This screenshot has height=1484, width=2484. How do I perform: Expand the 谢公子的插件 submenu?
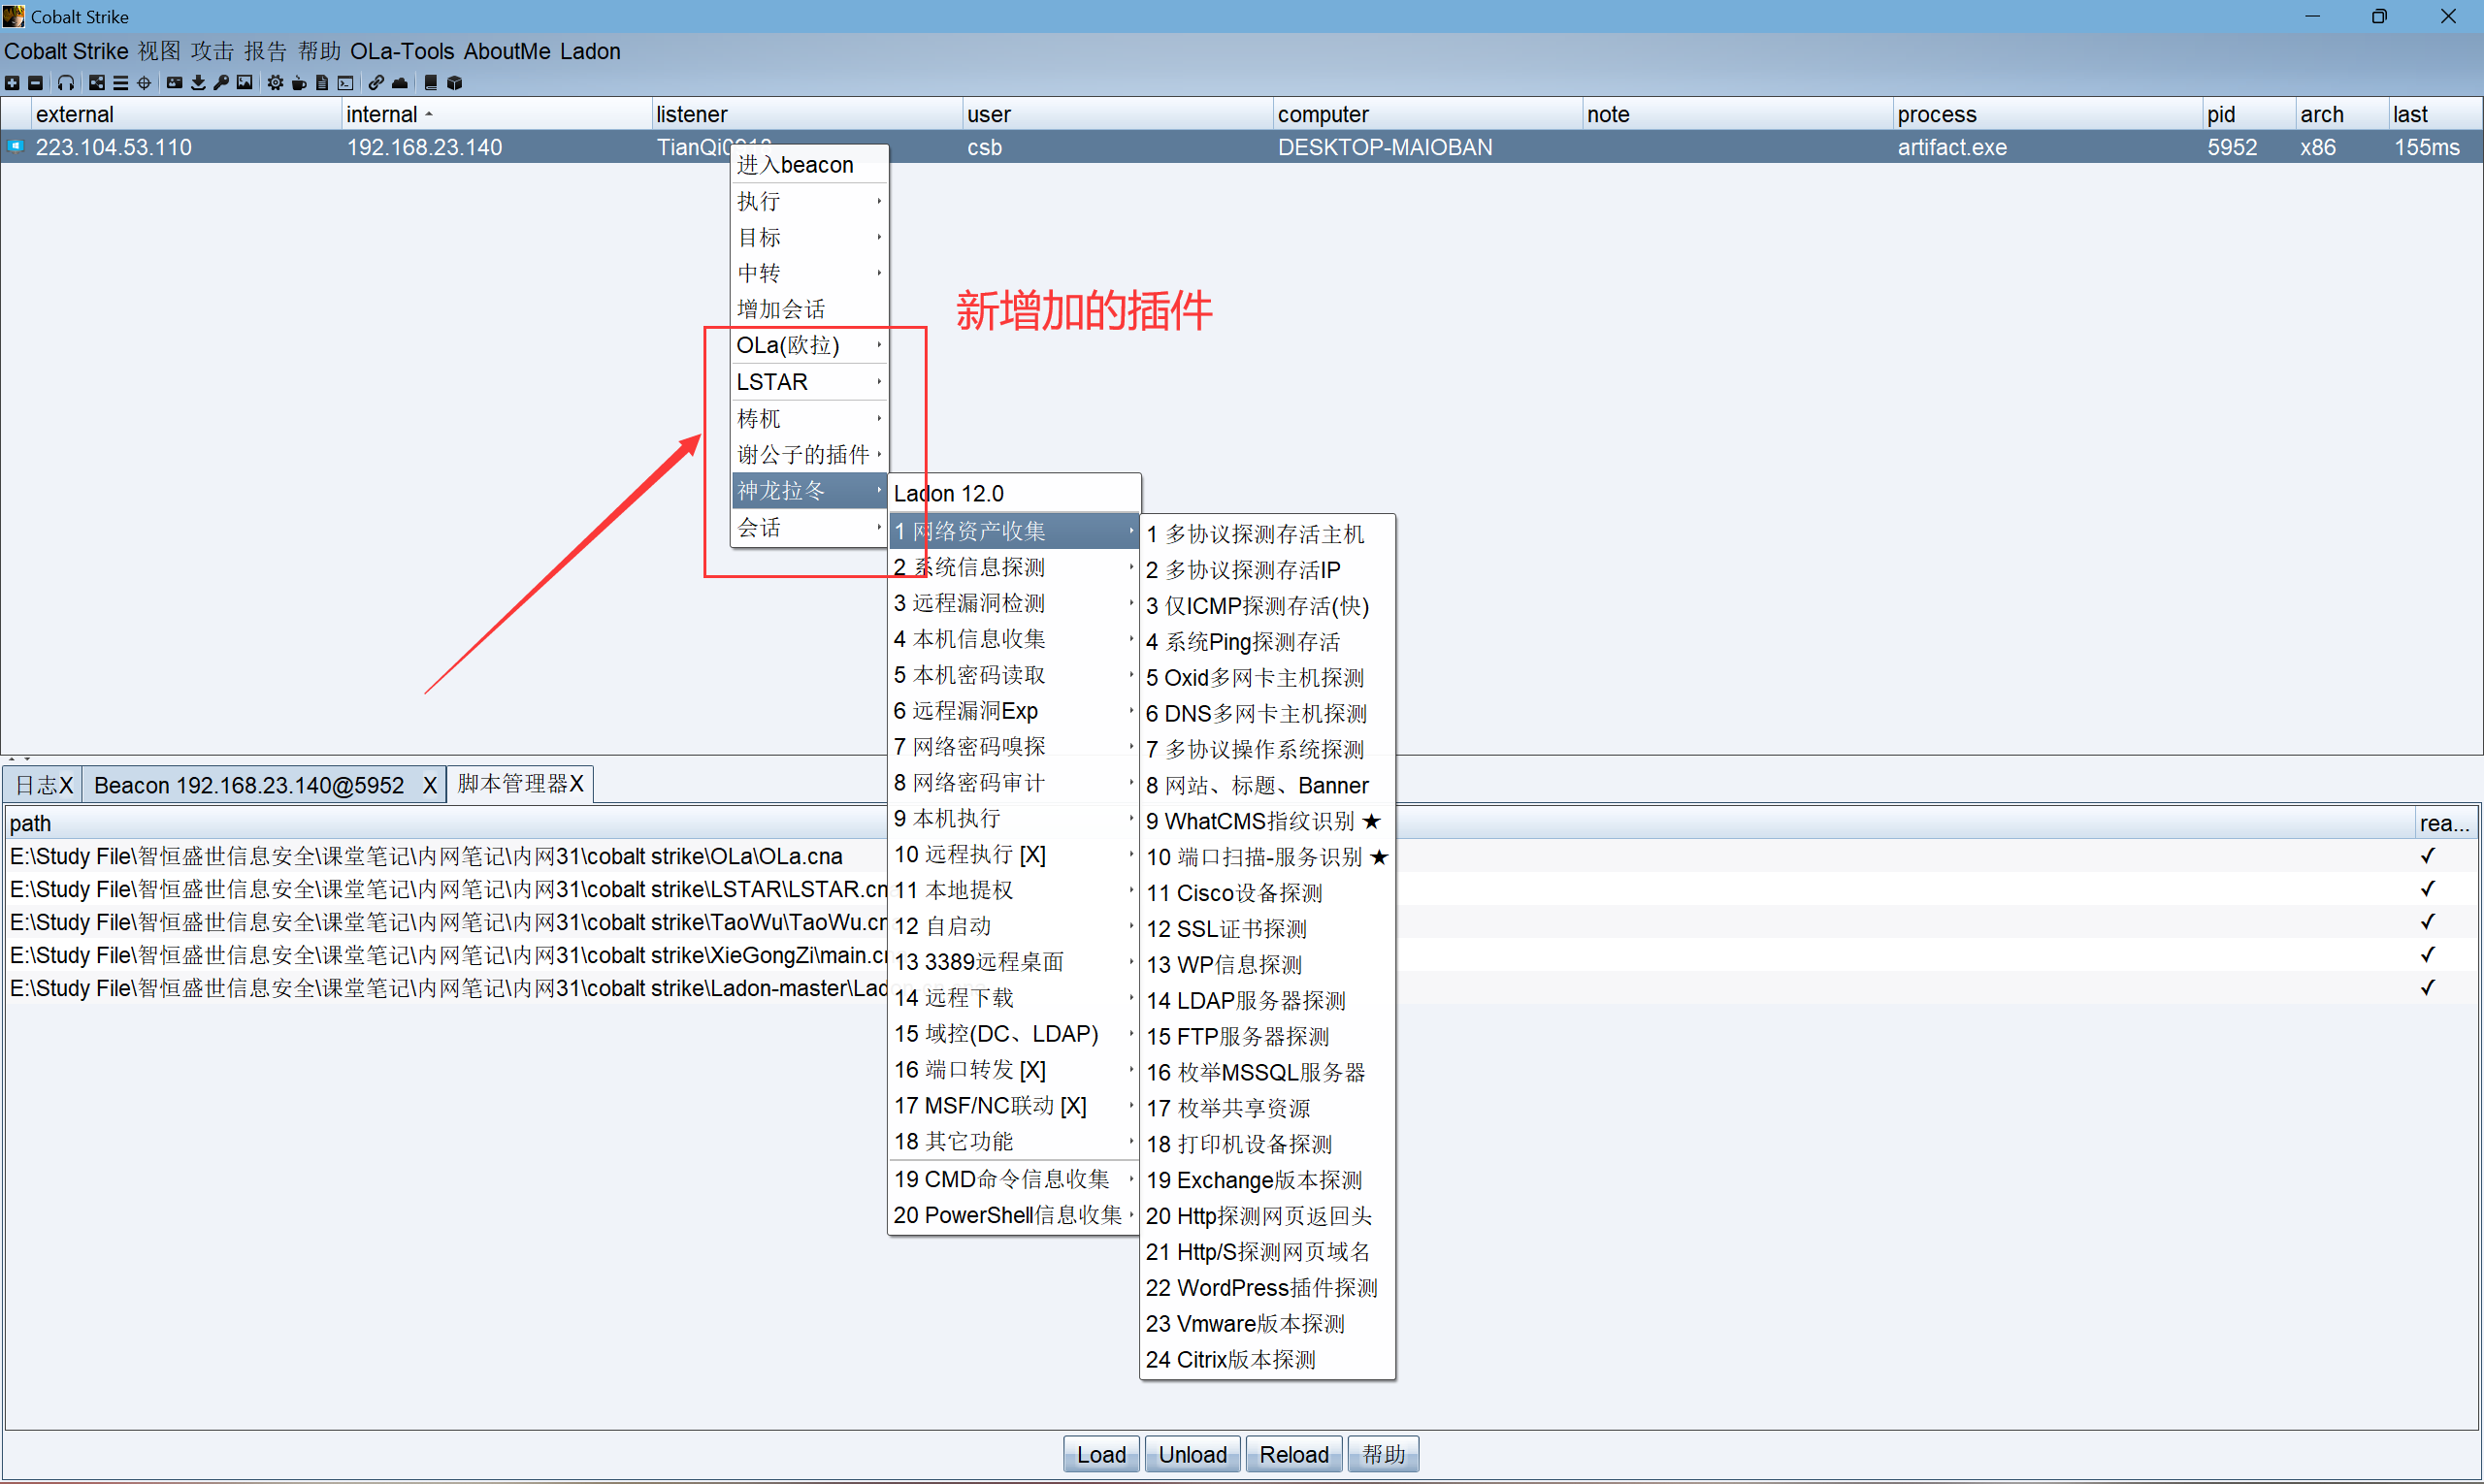pos(809,455)
